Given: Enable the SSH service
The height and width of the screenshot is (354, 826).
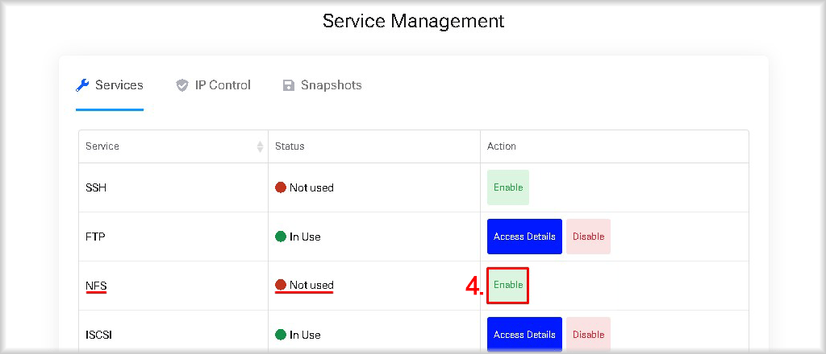Looking at the screenshot, I should 508,187.
